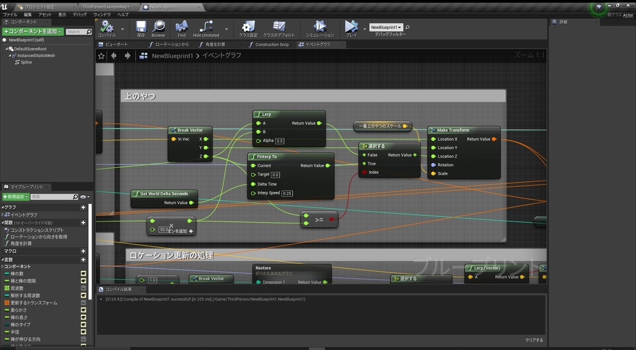The width and height of the screenshot is (636, 350).
Task: Go forward with the right arrow
Action: point(127,56)
